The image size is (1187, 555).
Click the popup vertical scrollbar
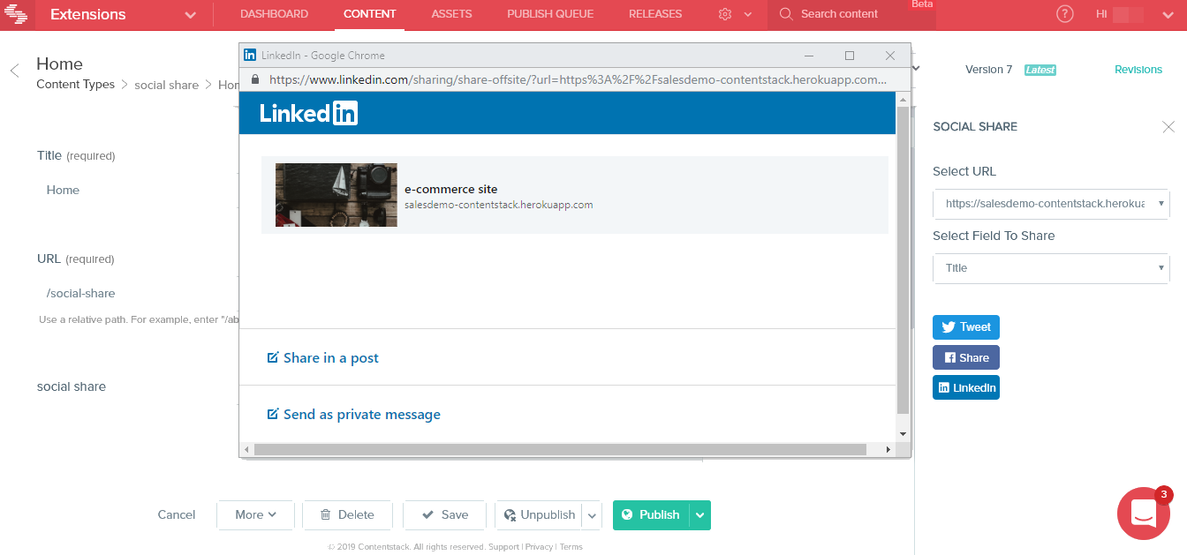pyautogui.click(x=903, y=262)
